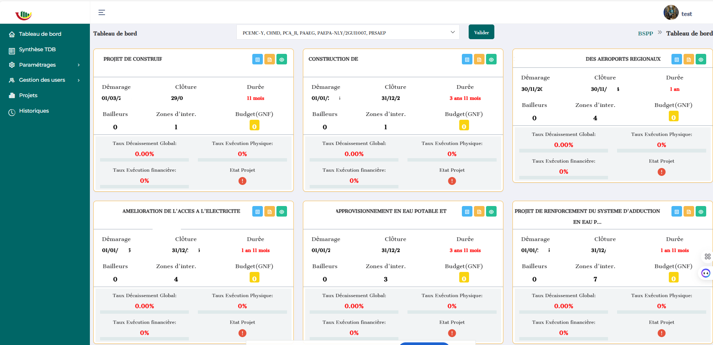Image resolution: width=713 pixels, height=345 pixels.
Task: Click the chatbot face icon at right edge
Action: coord(705,273)
